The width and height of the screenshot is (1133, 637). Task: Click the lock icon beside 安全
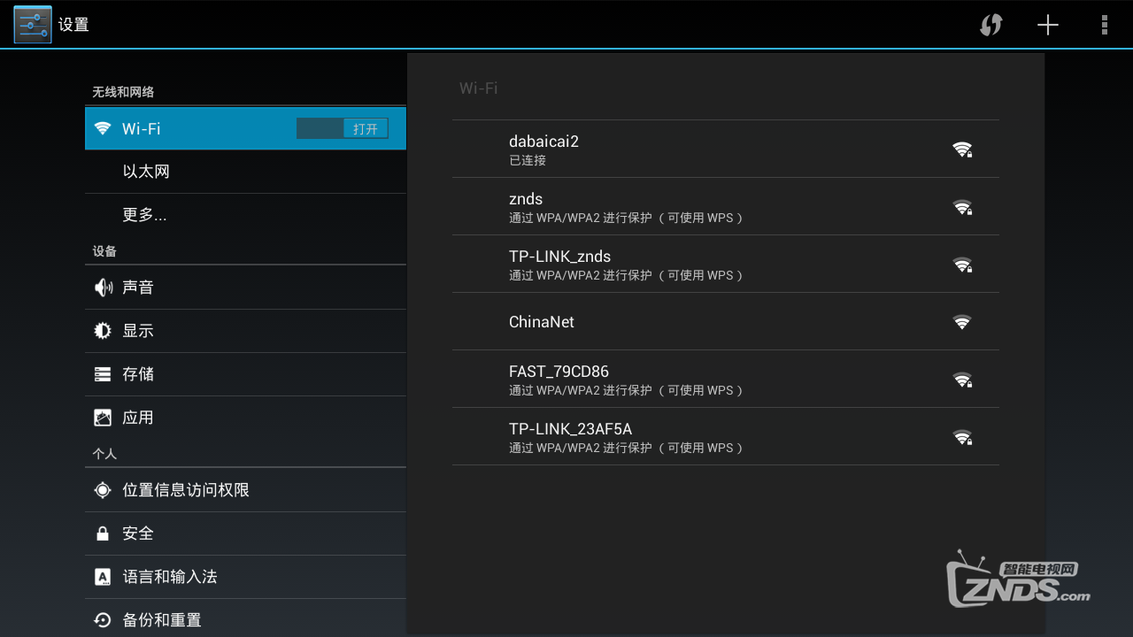pos(103,533)
